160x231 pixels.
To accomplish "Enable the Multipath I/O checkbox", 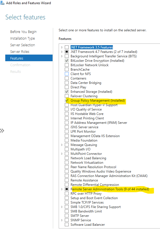I will point(67,149).
